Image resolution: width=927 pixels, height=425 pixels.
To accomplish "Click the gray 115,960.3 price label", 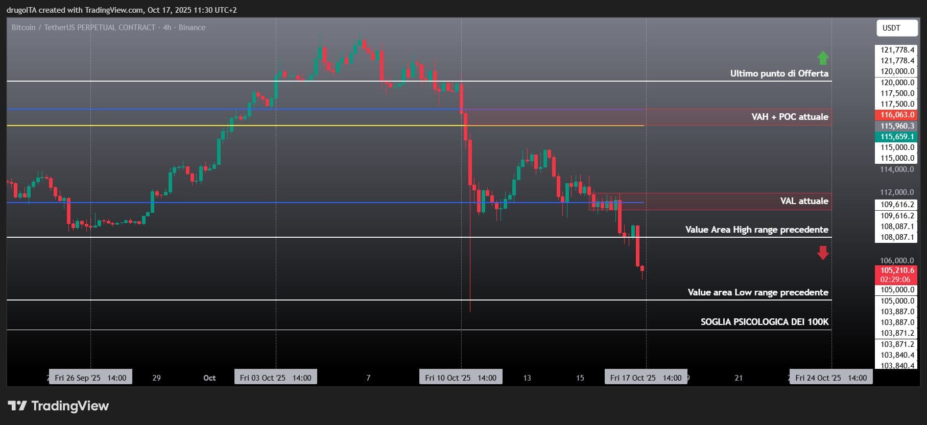I will tap(897, 126).
